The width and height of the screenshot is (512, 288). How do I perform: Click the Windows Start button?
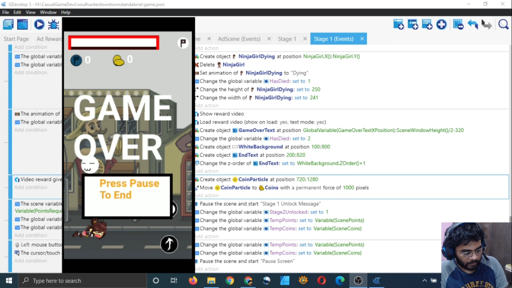[x=9, y=280]
